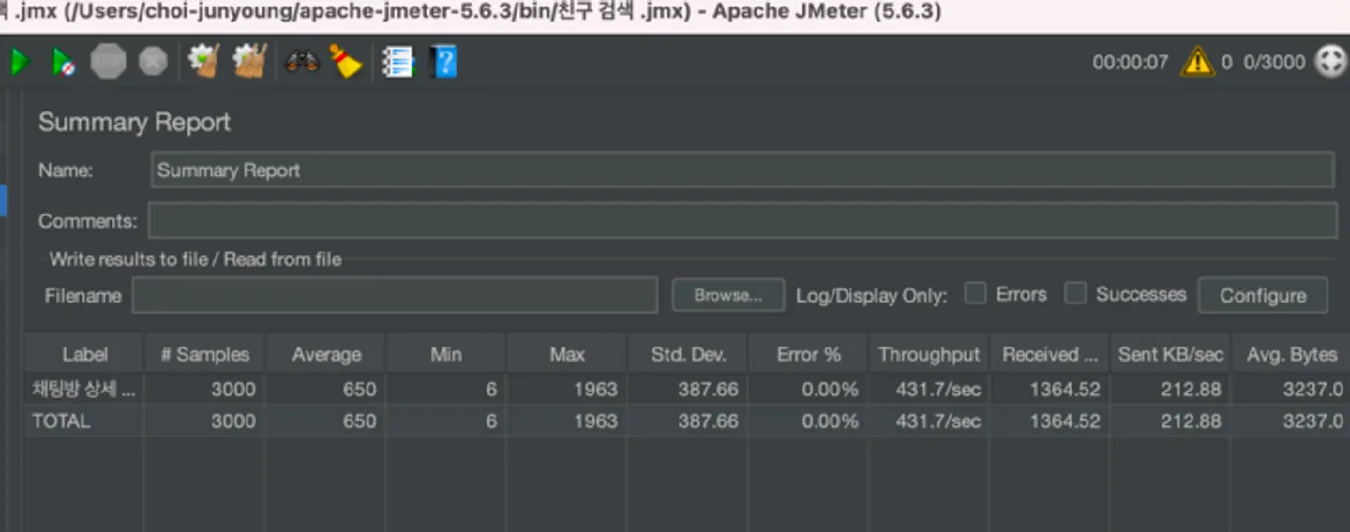Click the 1963 Max value in TOTAL row
Screen dimensions: 1350x532
click(596, 421)
